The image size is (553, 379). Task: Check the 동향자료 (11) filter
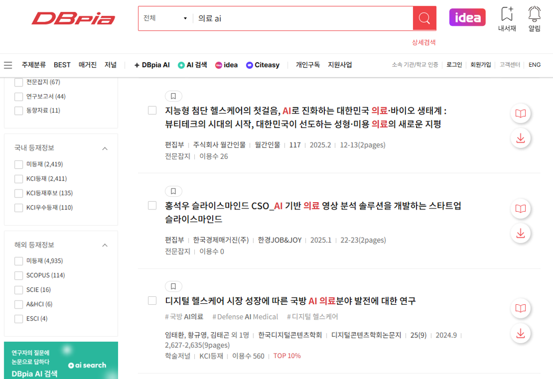point(18,111)
